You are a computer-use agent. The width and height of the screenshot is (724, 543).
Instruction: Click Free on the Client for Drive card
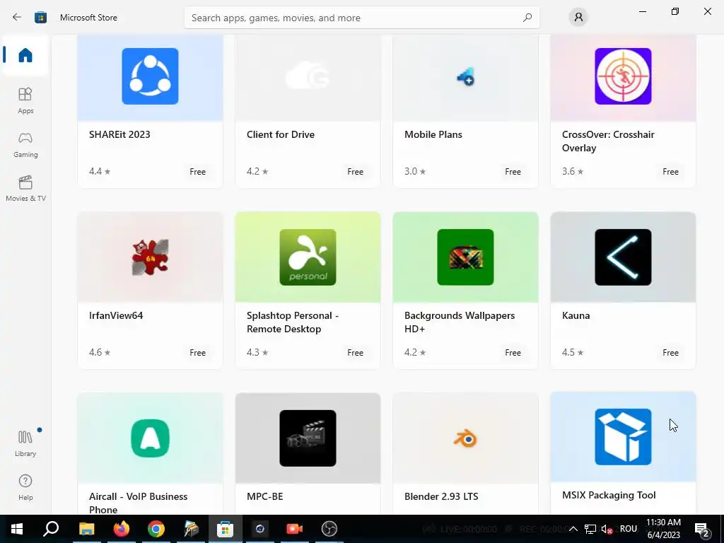point(355,172)
